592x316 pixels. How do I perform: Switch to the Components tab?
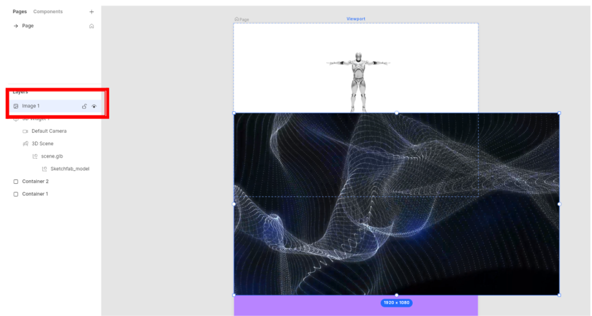pos(48,12)
